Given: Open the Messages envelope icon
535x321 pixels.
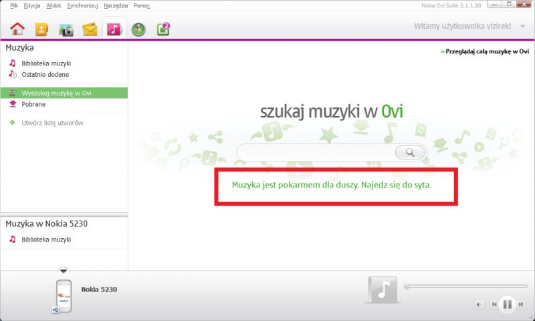Looking at the screenshot, I should tap(90, 29).
